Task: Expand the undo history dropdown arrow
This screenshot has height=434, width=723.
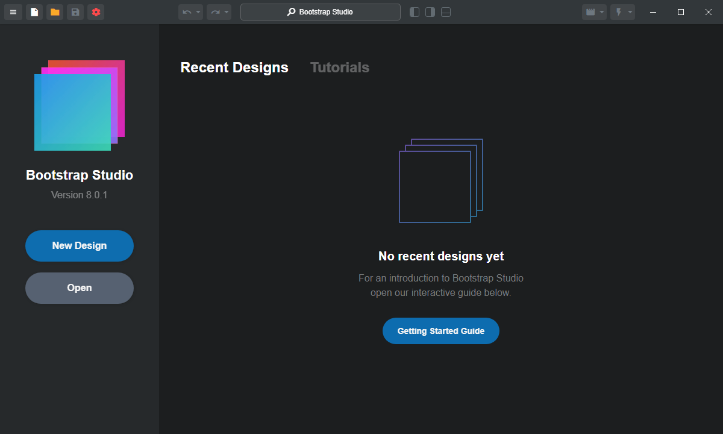Action: pos(198,11)
